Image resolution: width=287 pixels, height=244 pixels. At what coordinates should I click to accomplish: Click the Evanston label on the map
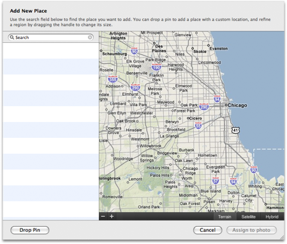[219, 49]
